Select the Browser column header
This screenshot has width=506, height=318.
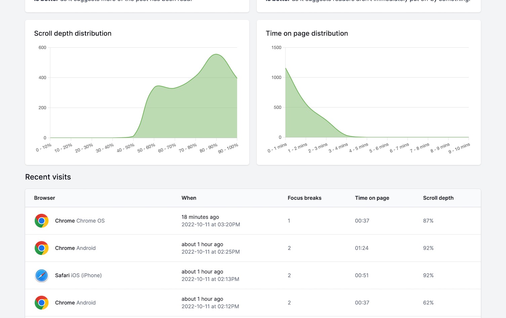coord(45,198)
